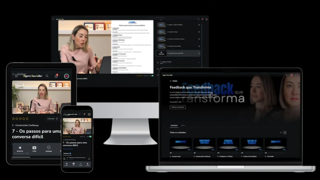Click the Voltar link on the laptop
Viewport: 320px width, 180px height.
174,81
